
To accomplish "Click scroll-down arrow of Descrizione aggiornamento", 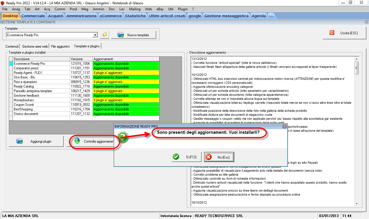I will coord(356,204).
